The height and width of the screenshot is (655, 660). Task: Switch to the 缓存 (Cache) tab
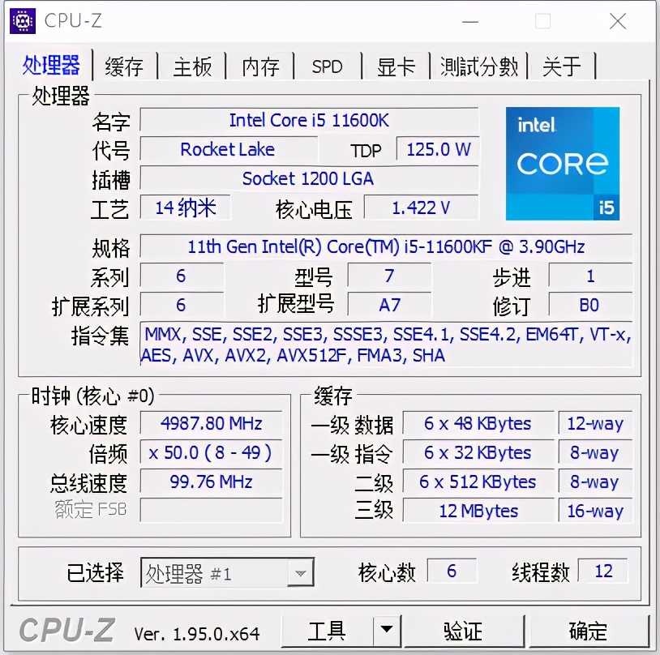pos(125,66)
